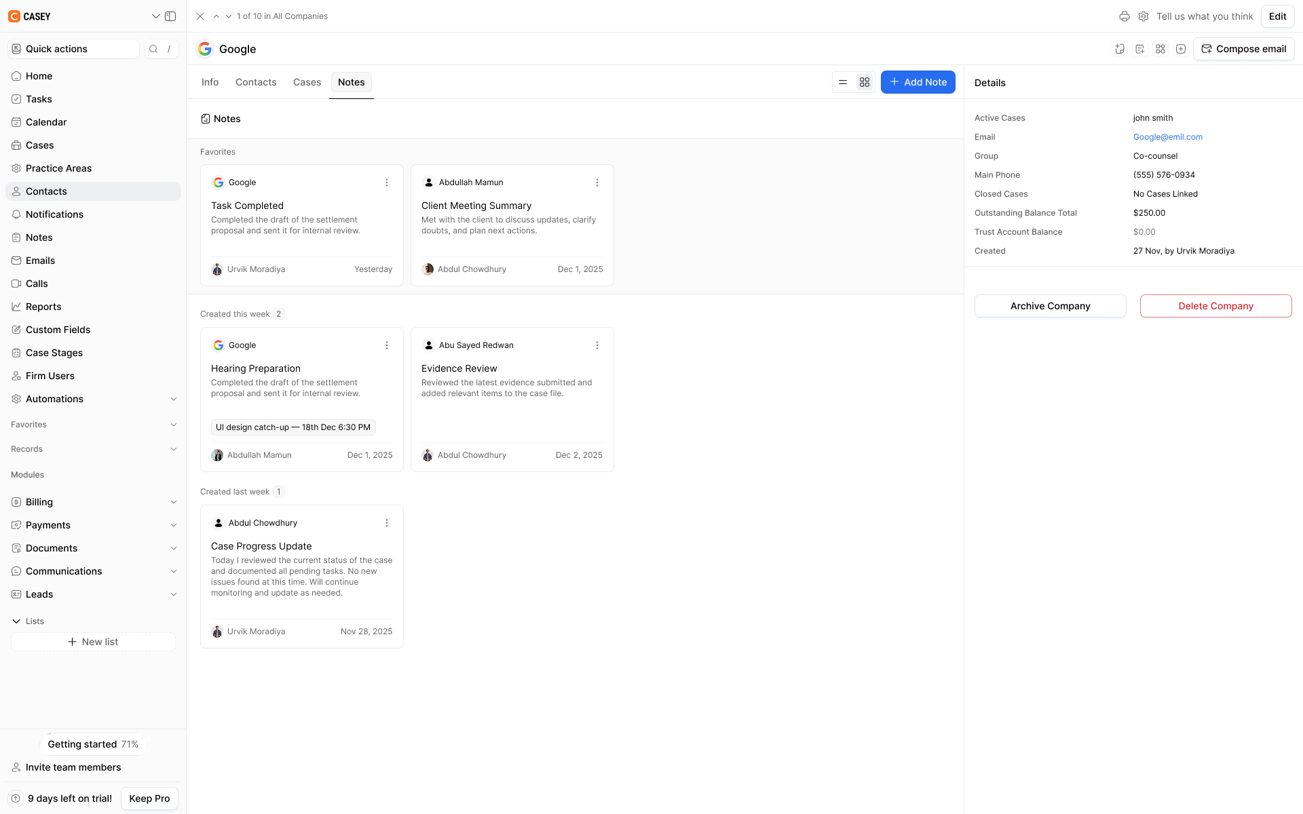This screenshot has width=1303, height=814.
Task: Switch to the Cases tab
Action: pyautogui.click(x=307, y=82)
